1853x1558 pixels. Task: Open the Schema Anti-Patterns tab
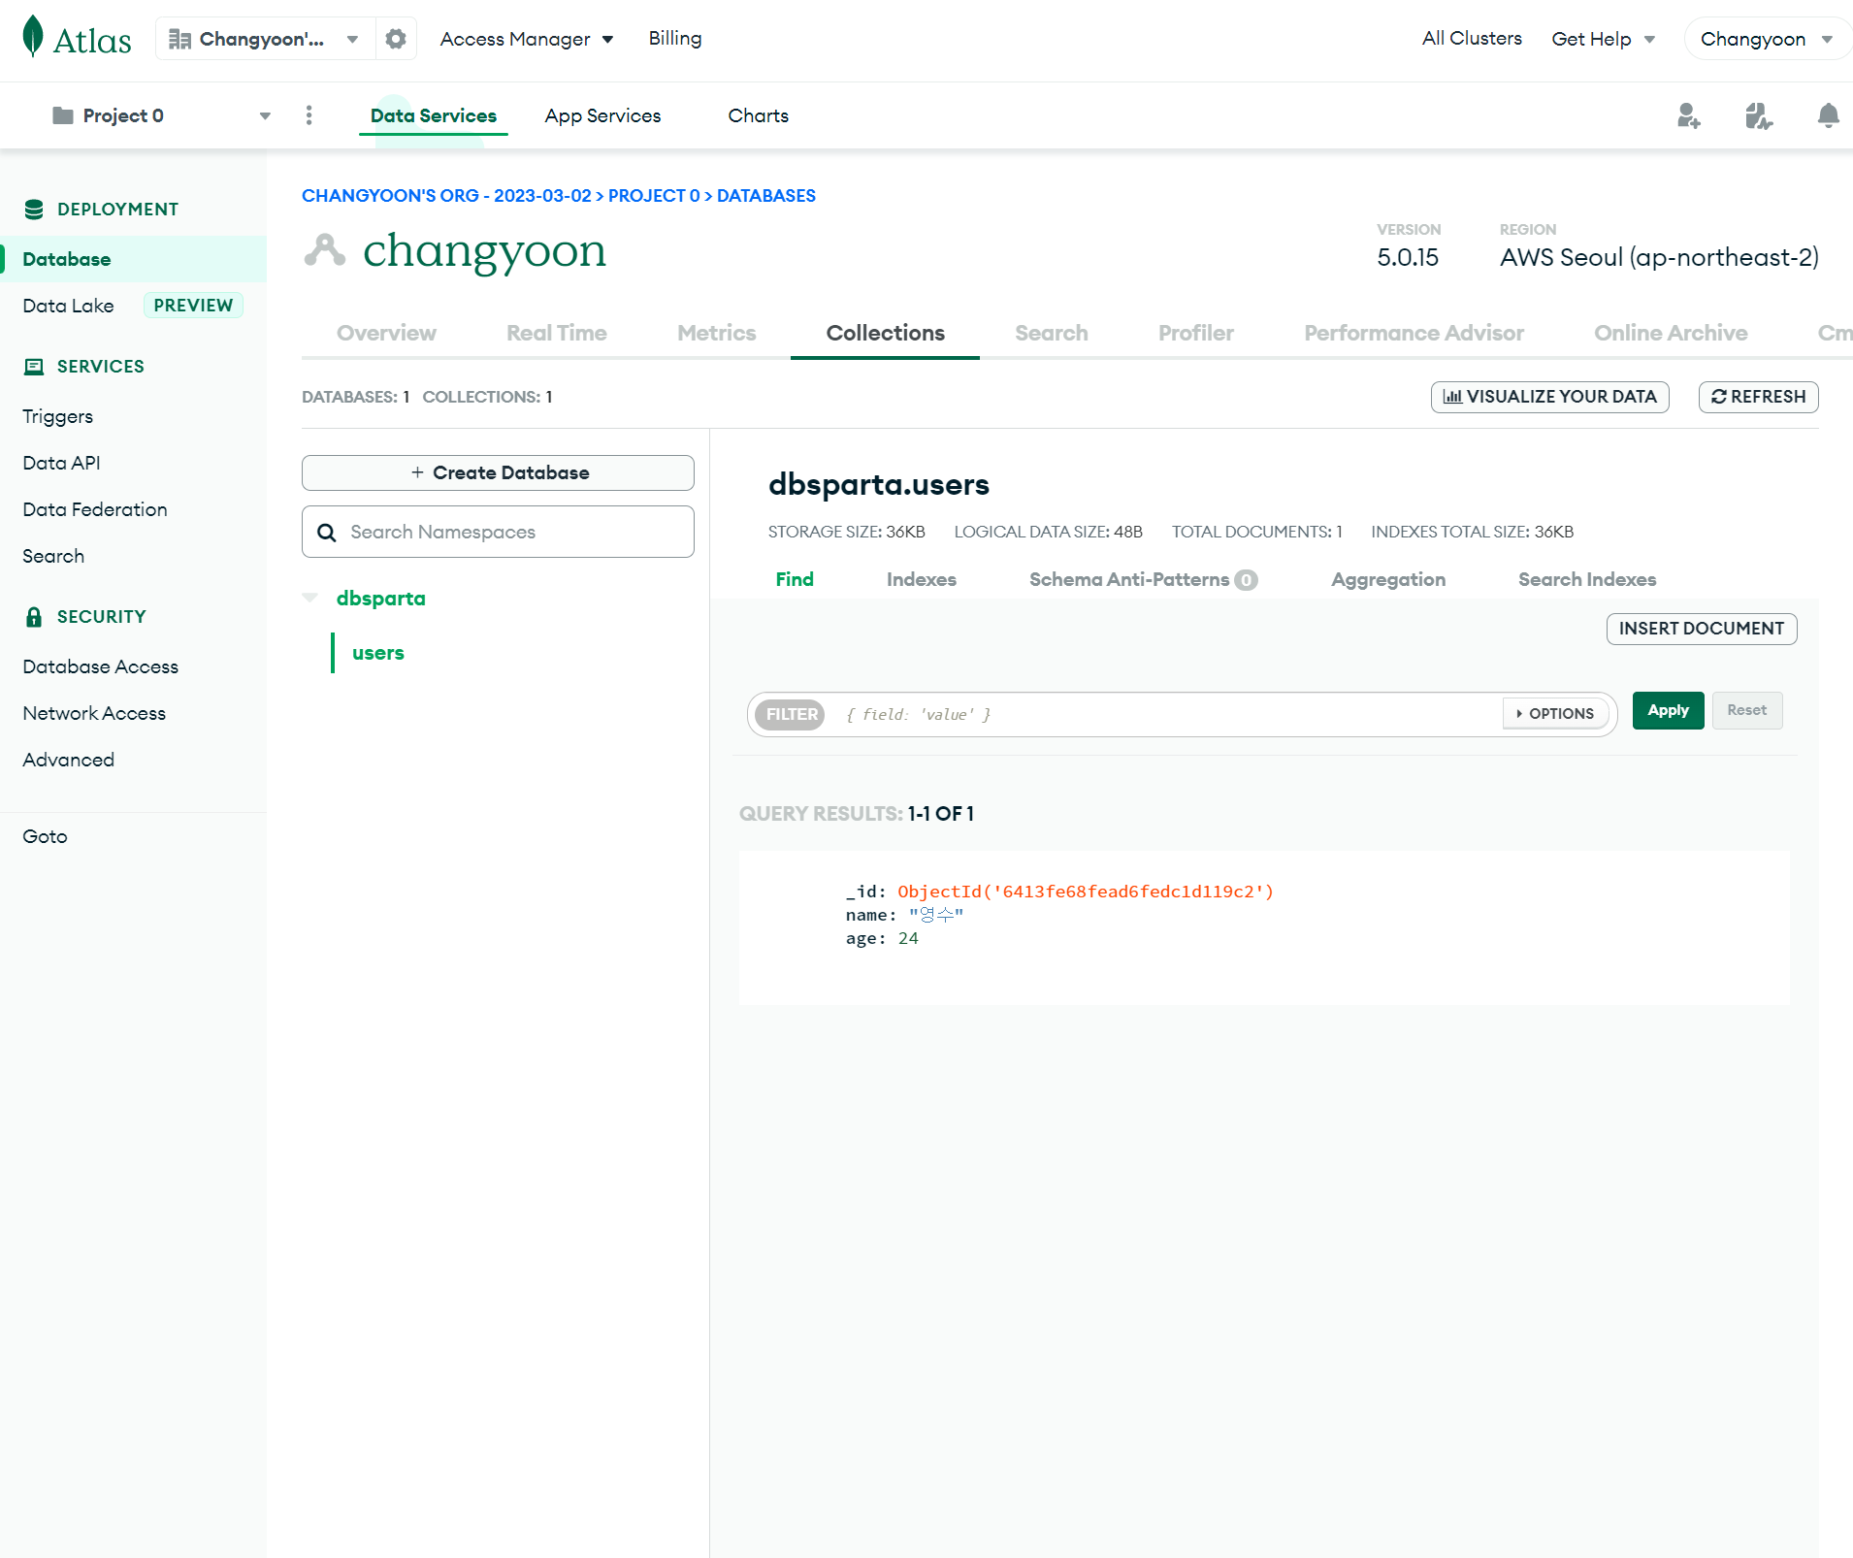(x=1144, y=579)
